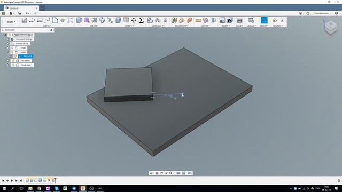
Task: Open the CREATE menu
Action: coord(94,26)
